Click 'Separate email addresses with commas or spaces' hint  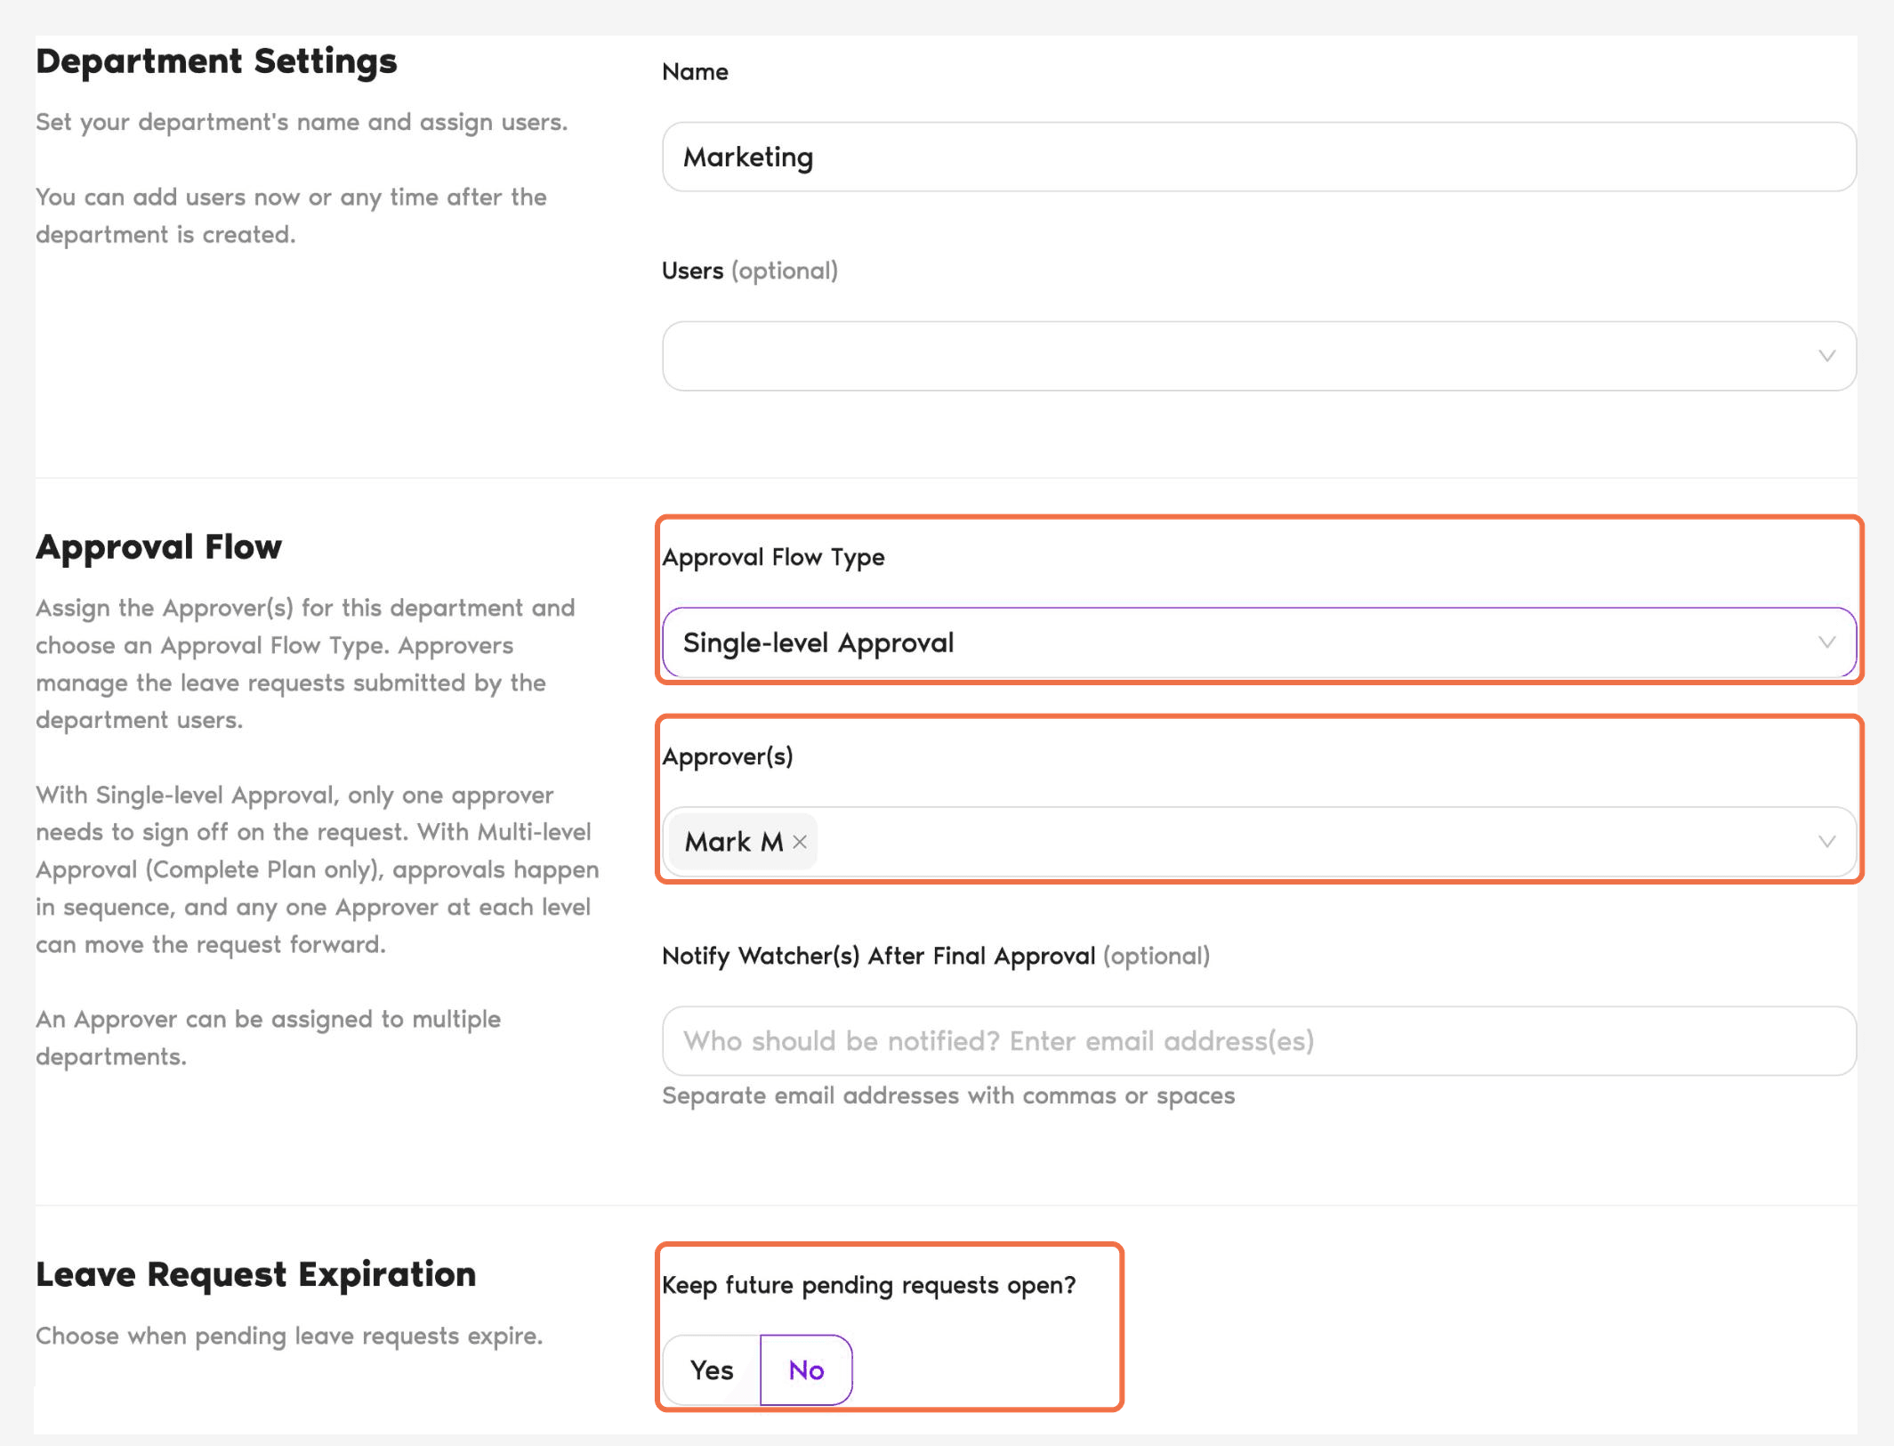tap(948, 1095)
